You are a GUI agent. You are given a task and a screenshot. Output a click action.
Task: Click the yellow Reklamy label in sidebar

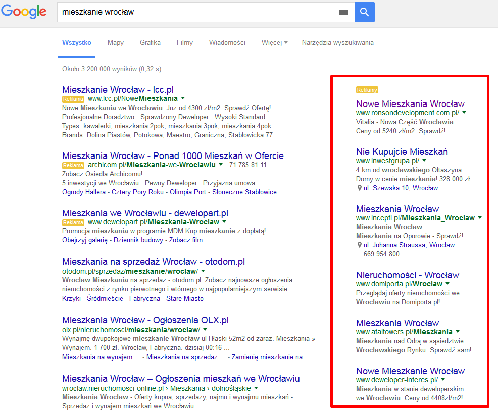367,90
